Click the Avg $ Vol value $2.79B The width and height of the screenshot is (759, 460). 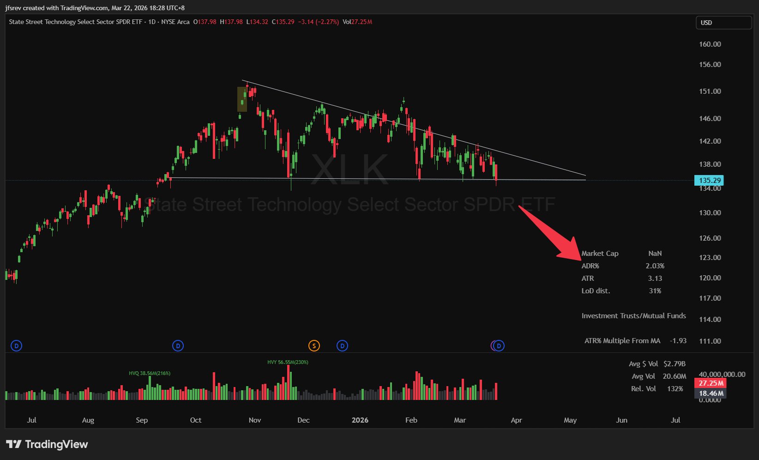click(675, 364)
